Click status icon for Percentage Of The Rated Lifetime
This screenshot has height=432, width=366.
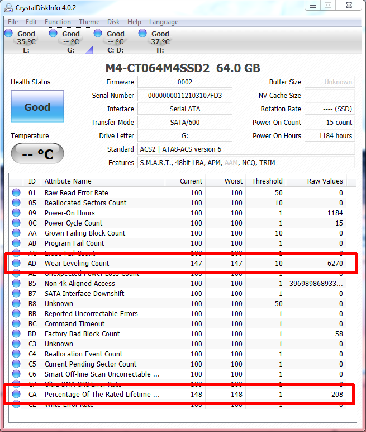point(16,394)
